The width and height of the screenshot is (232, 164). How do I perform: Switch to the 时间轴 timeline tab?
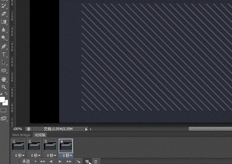tap(40, 135)
